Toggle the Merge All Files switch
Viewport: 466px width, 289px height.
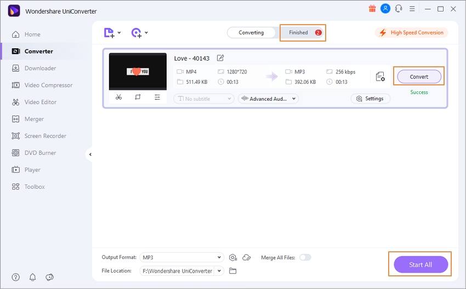(x=305, y=257)
